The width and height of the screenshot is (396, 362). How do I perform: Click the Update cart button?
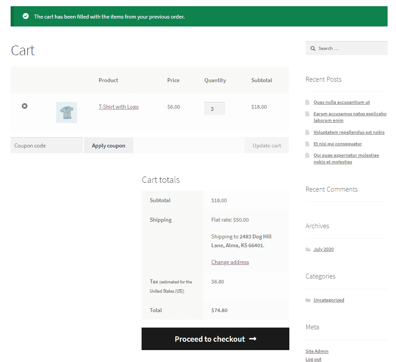pyautogui.click(x=267, y=145)
